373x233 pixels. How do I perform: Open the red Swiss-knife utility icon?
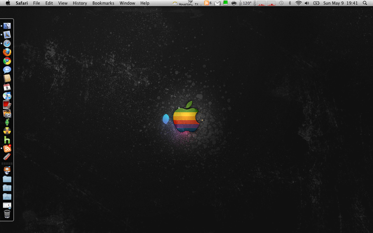tap(7, 157)
